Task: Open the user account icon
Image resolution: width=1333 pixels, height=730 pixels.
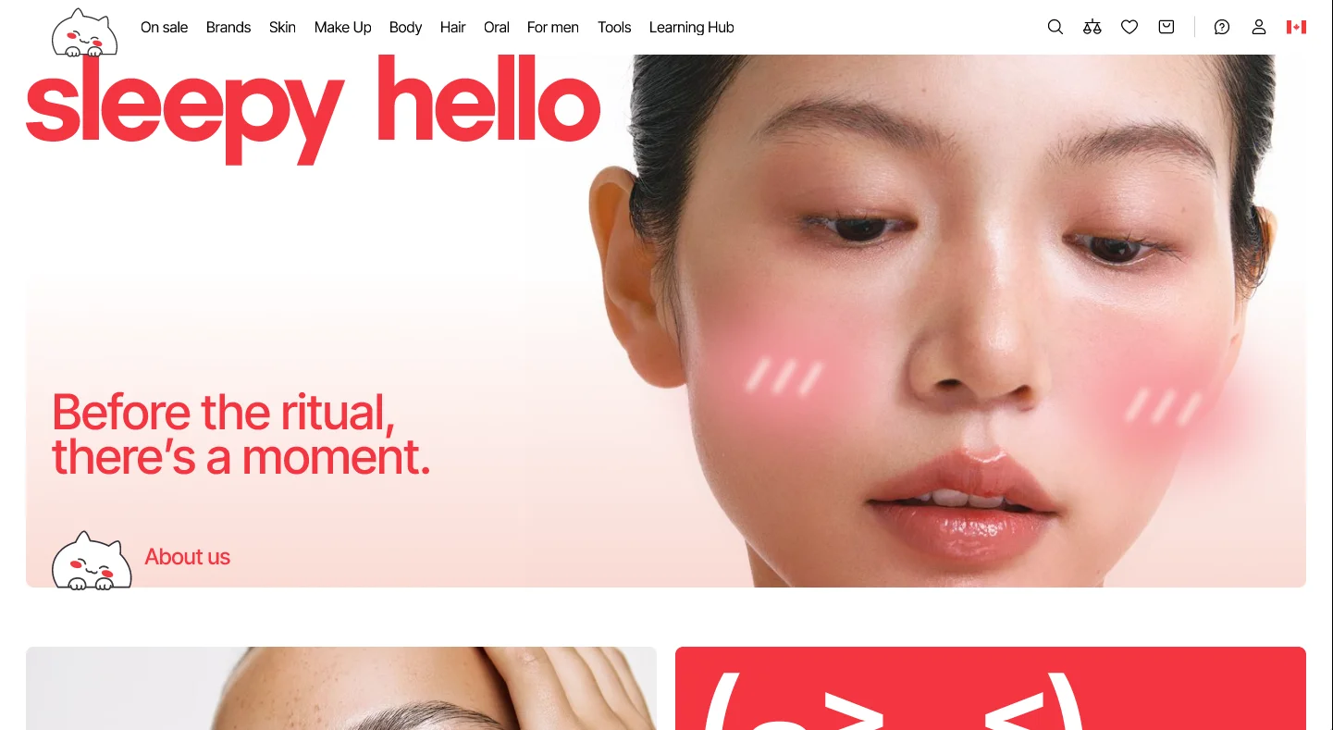Action: [1259, 27]
